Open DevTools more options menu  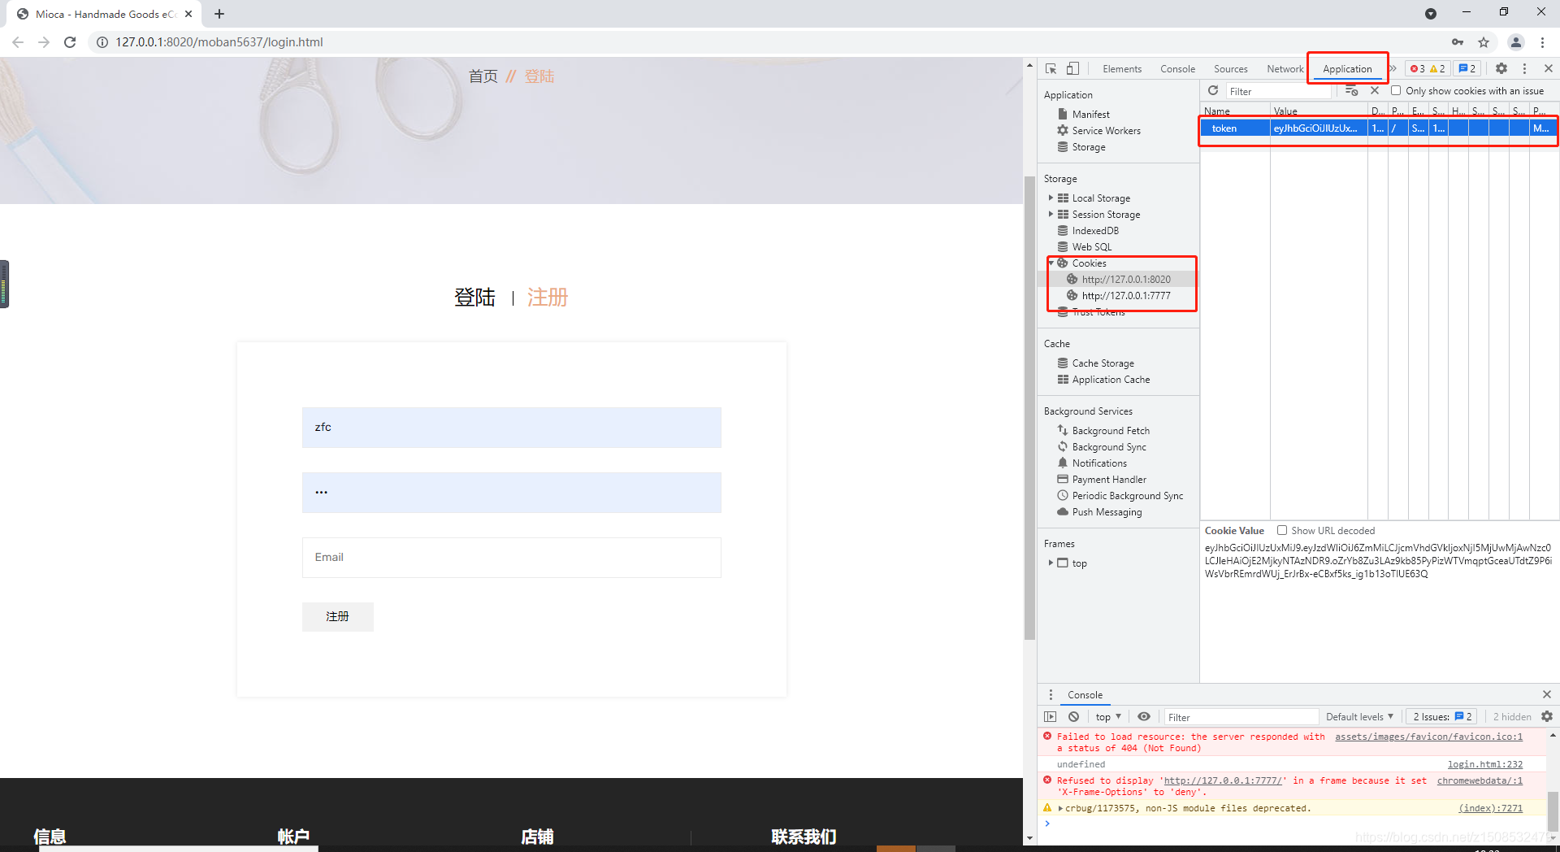point(1524,69)
